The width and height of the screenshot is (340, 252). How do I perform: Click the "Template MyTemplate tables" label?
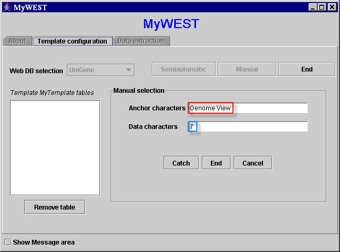click(x=52, y=93)
